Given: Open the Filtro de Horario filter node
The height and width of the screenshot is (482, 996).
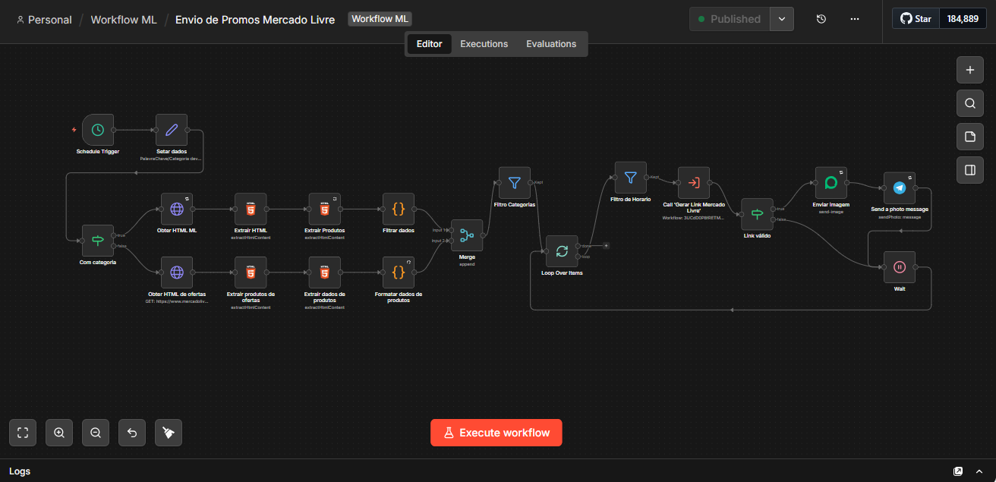Looking at the screenshot, I should (631, 178).
